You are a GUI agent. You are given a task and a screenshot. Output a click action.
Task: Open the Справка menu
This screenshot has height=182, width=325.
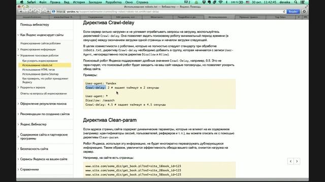pos(142,2)
